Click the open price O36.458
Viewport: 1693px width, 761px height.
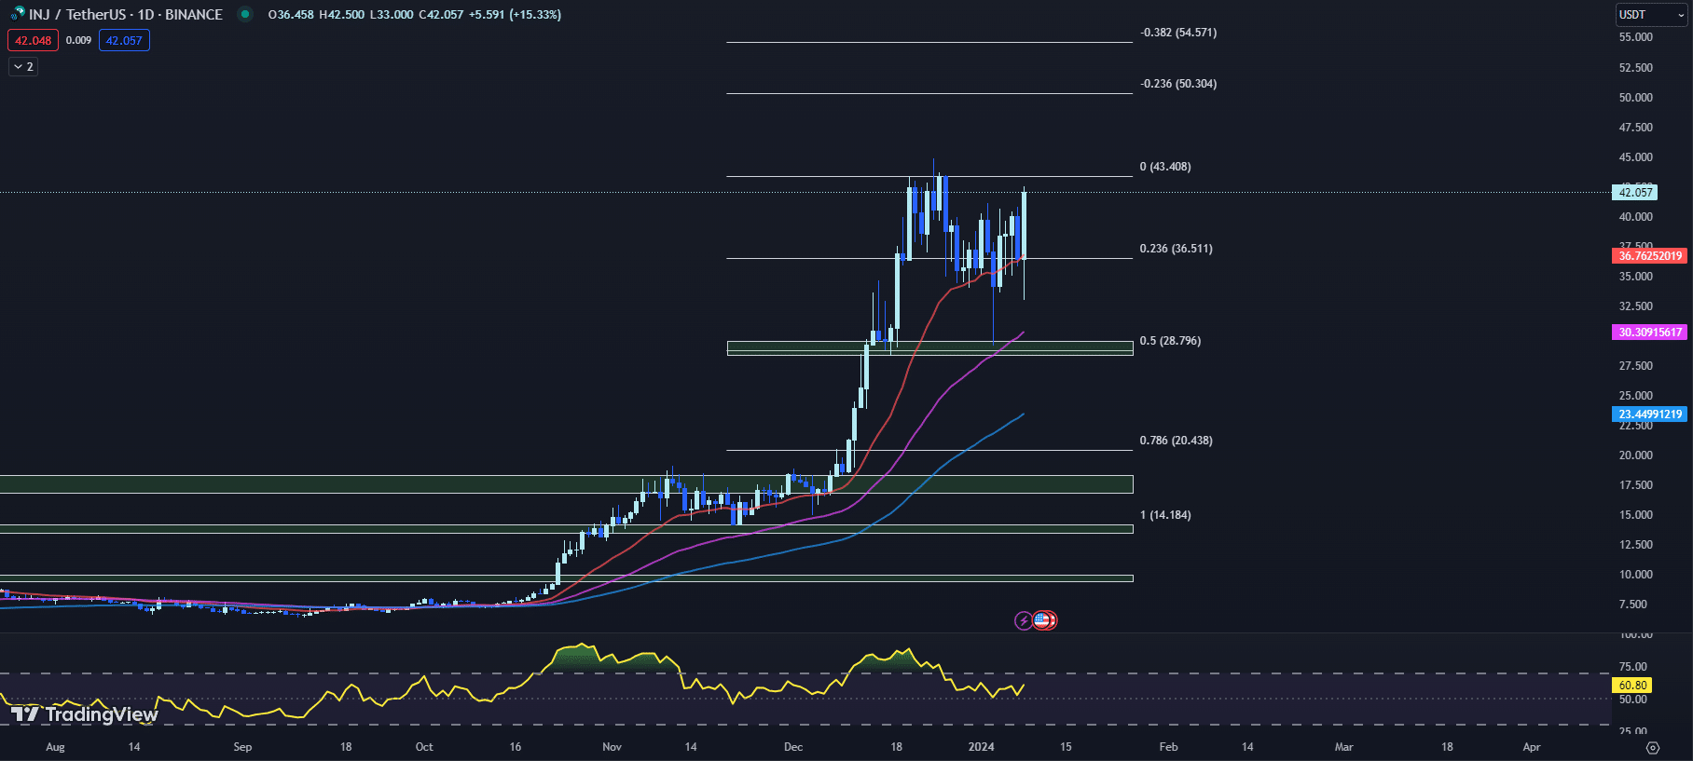point(291,15)
